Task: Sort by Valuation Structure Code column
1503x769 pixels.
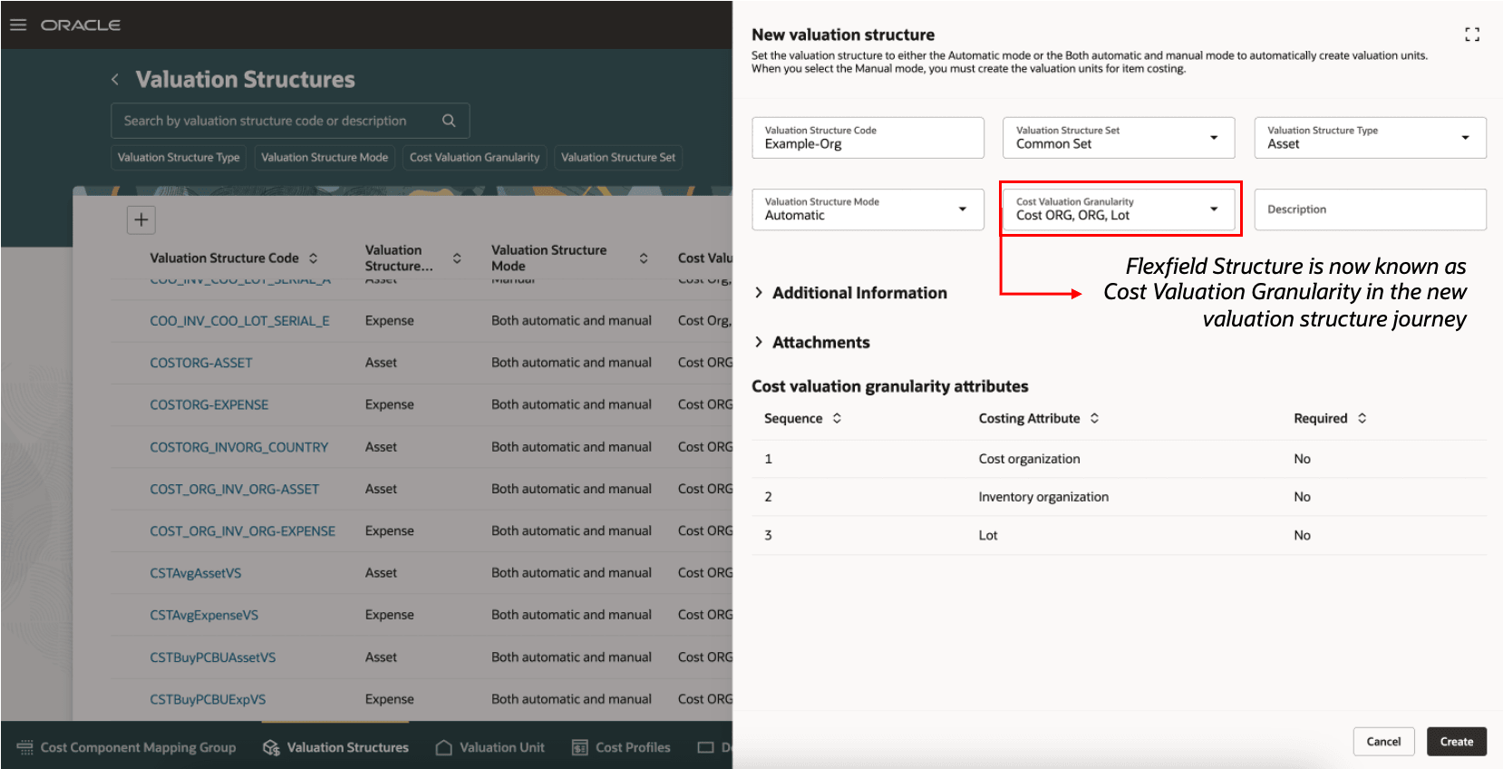Action: (x=314, y=258)
